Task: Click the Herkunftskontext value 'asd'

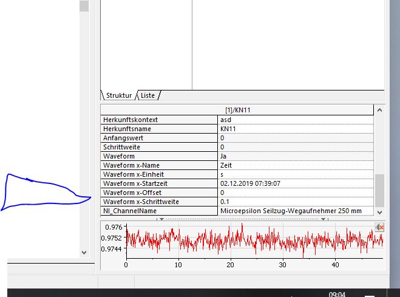Action: tap(296, 120)
